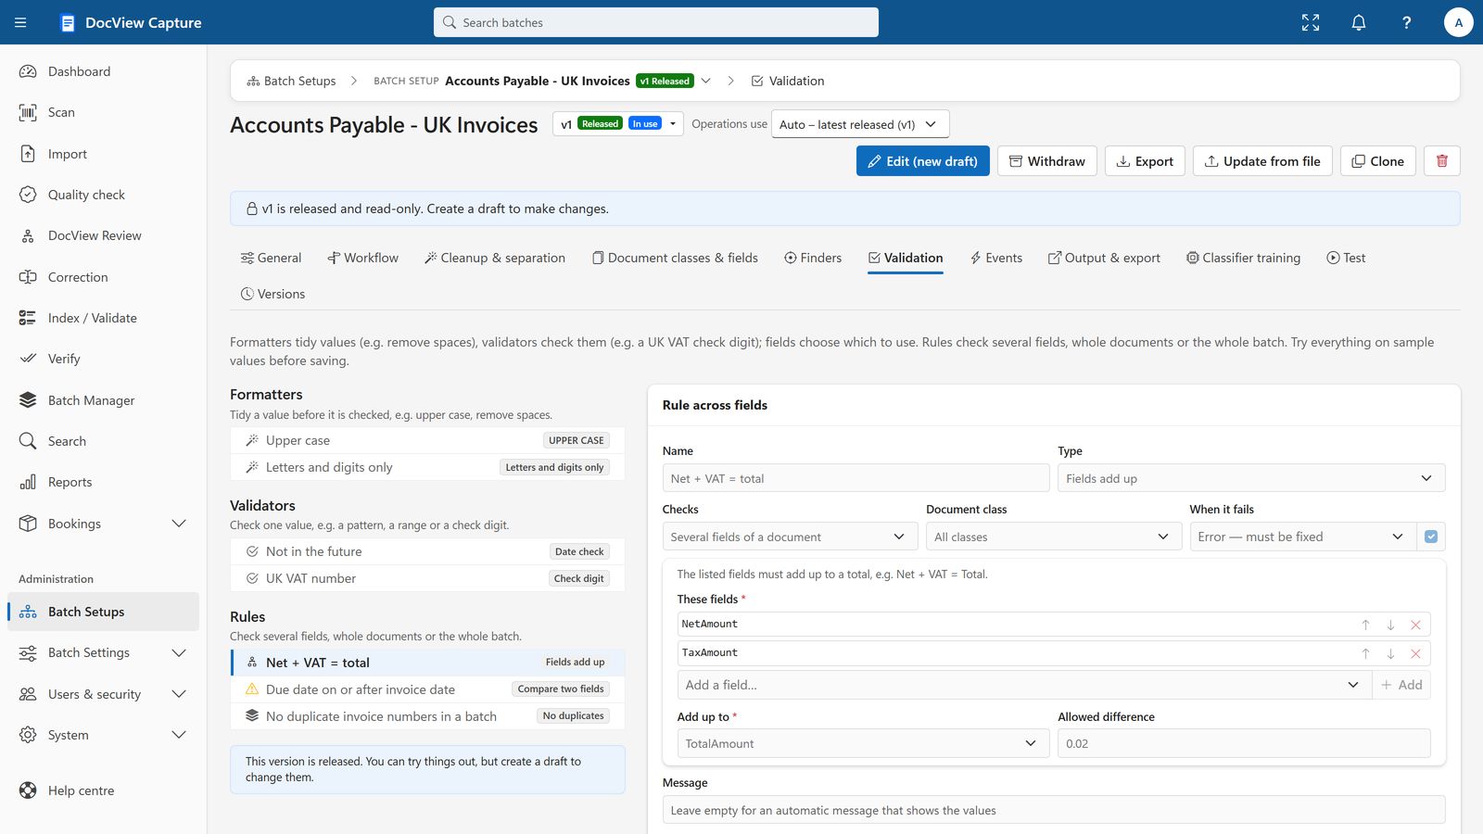Screen dimensions: 1483x834
Task: Open Batch Manager from sidebar
Action: click(103, 400)
